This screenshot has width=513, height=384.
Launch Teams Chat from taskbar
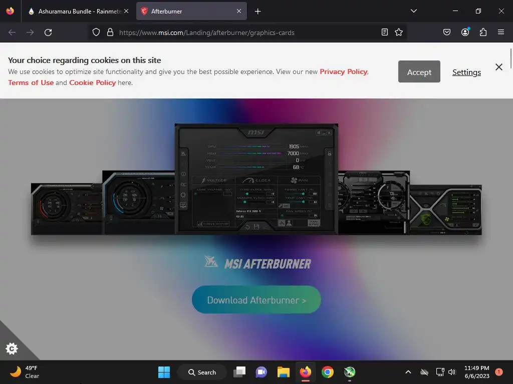[261, 372]
